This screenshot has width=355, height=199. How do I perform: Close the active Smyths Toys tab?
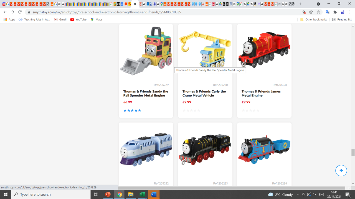click(135, 4)
